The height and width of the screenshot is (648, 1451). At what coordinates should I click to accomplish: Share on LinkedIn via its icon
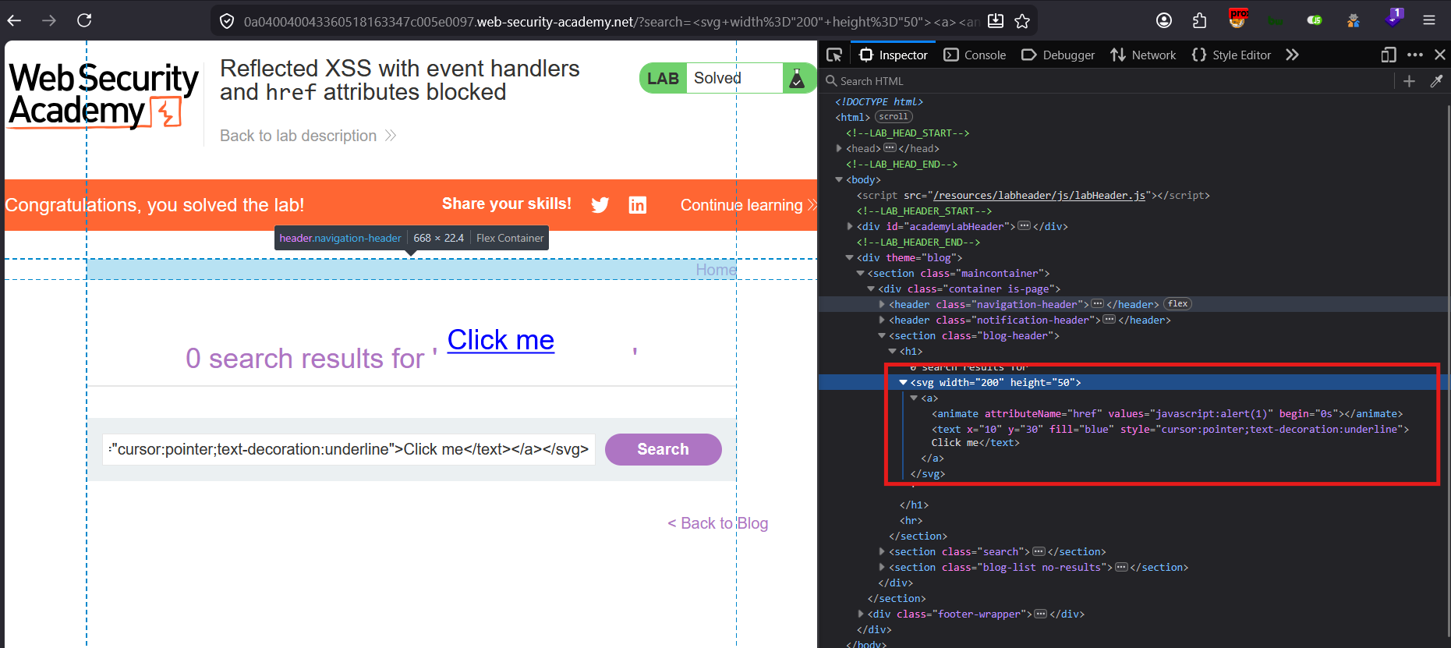point(638,205)
